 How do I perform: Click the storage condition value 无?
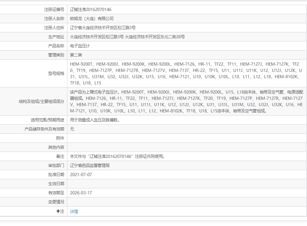click(72, 129)
